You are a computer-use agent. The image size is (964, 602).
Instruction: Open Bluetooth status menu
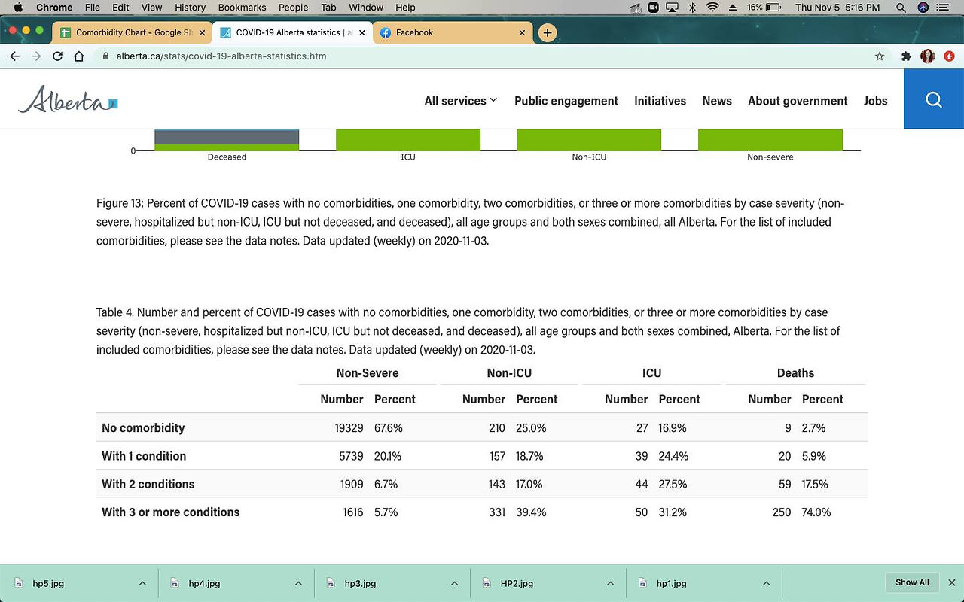(x=693, y=8)
